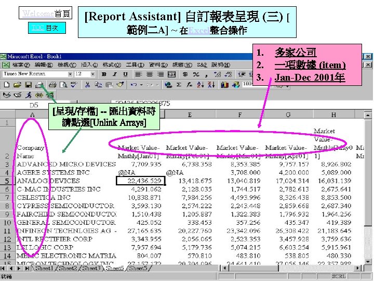This screenshot has height=281, width=374.
Task: Open the Paste Function fx icon
Action: point(190,85)
